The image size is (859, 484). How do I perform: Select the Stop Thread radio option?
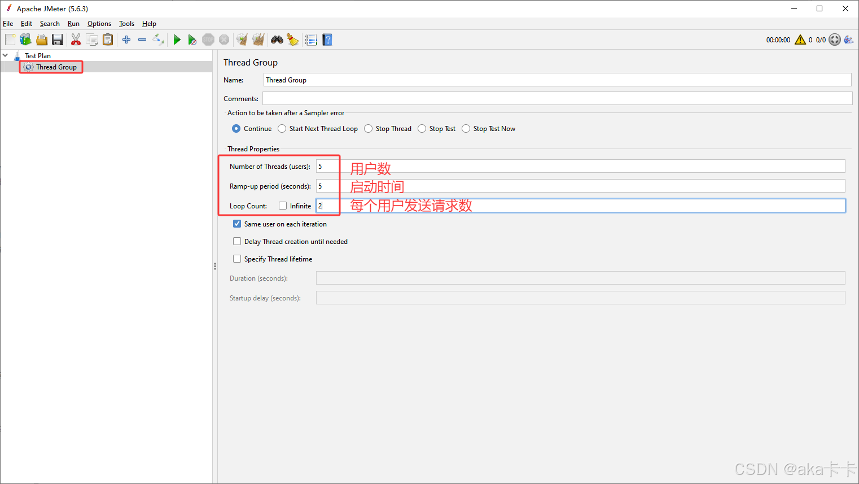point(388,129)
